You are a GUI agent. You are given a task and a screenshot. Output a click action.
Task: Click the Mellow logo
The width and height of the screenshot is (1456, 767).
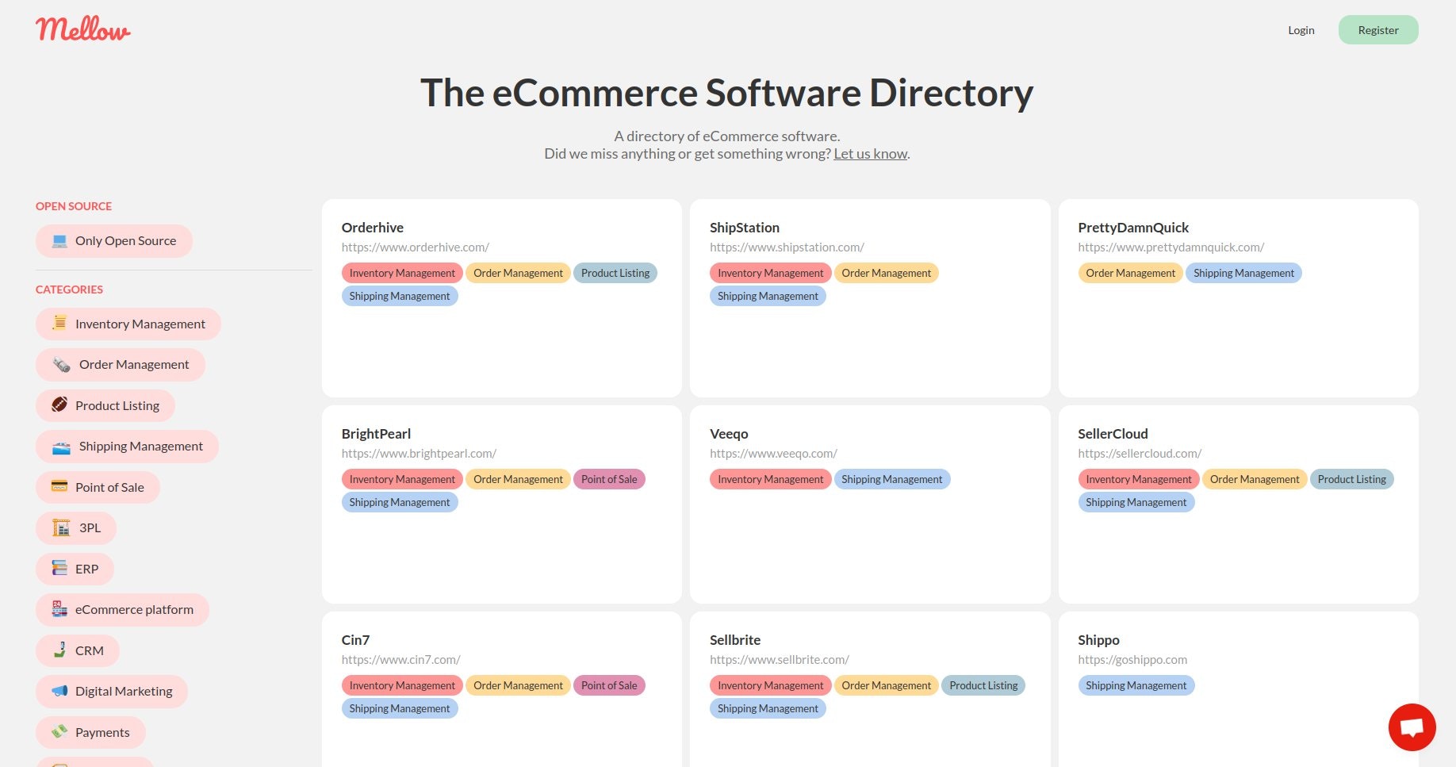coord(83,29)
